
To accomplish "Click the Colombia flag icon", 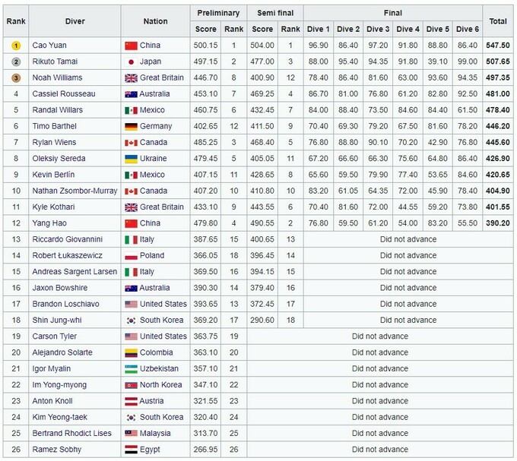I will 131,352.
